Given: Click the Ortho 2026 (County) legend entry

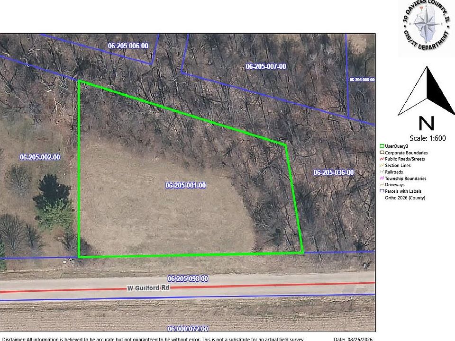Looking at the screenshot, I should (x=405, y=198).
